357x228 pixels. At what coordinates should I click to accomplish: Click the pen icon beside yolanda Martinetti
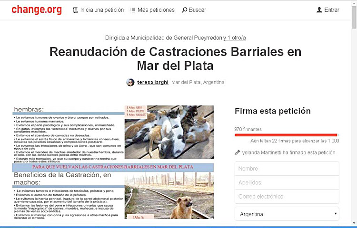(238, 152)
